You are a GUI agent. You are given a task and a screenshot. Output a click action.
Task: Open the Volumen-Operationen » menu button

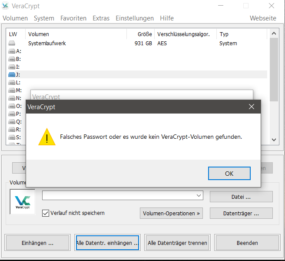click(171, 213)
